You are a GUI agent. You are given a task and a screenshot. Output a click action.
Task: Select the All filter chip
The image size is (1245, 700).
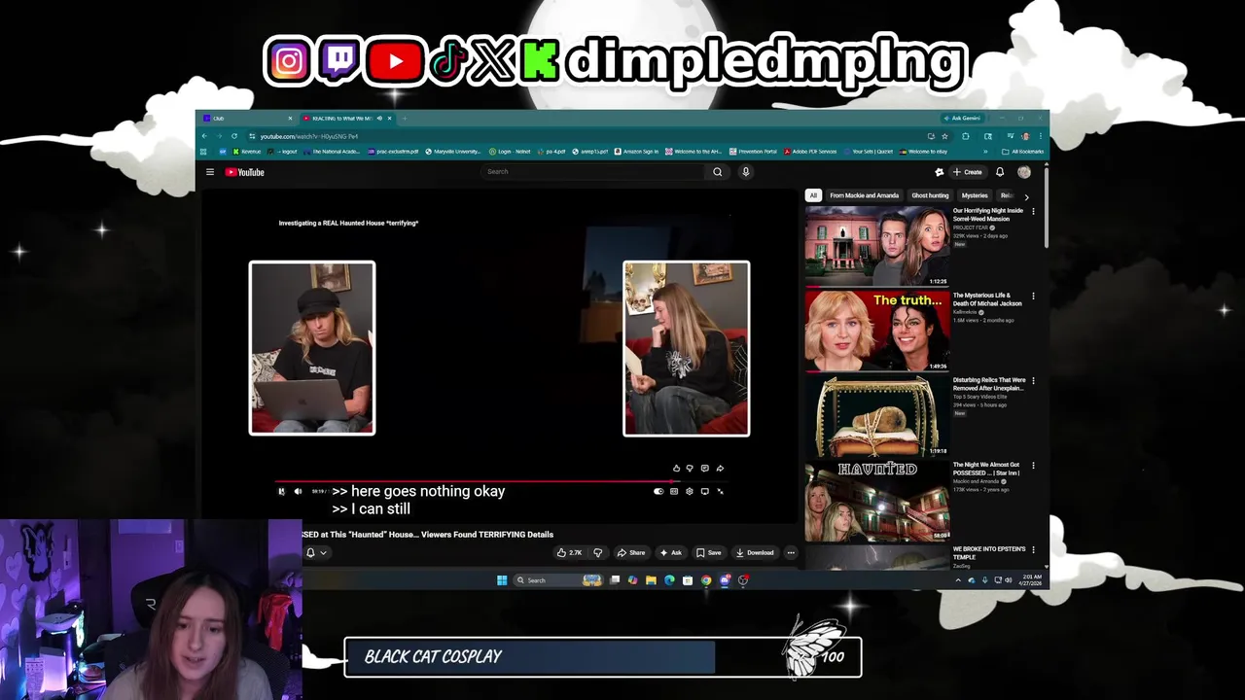point(813,195)
